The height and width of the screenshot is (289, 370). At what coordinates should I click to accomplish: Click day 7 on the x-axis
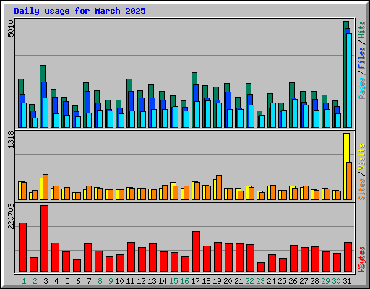[89, 281]
